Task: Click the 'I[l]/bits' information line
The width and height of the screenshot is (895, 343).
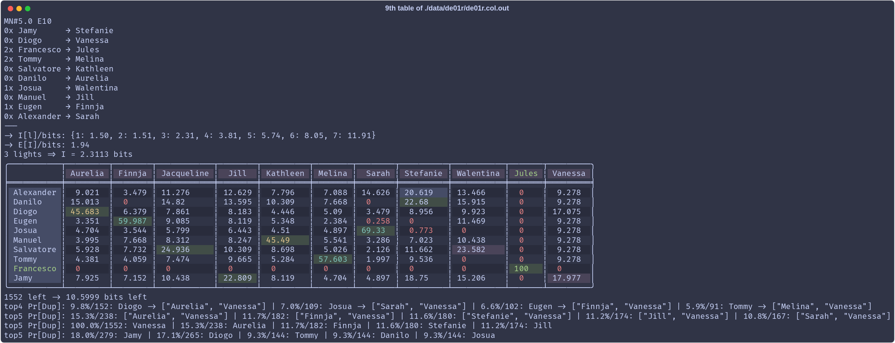Action: coord(190,135)
